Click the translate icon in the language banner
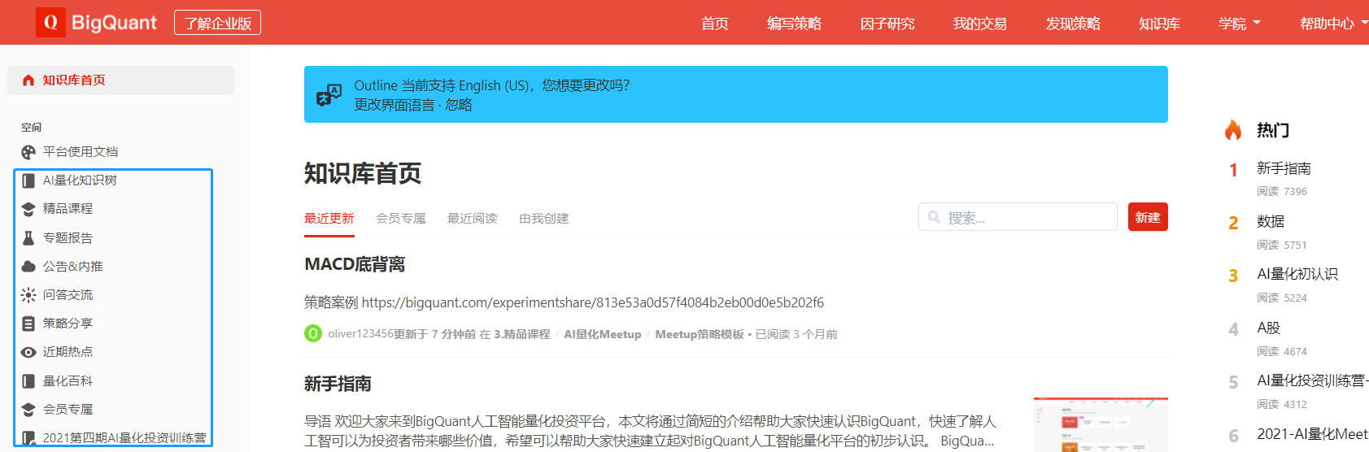1369x452 pixels. [329, 95]
